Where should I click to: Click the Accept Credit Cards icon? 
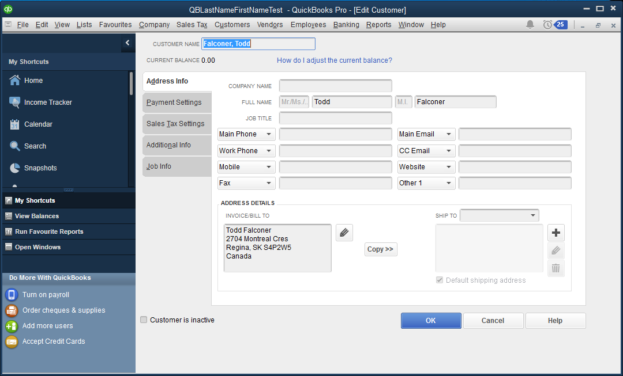12,341
